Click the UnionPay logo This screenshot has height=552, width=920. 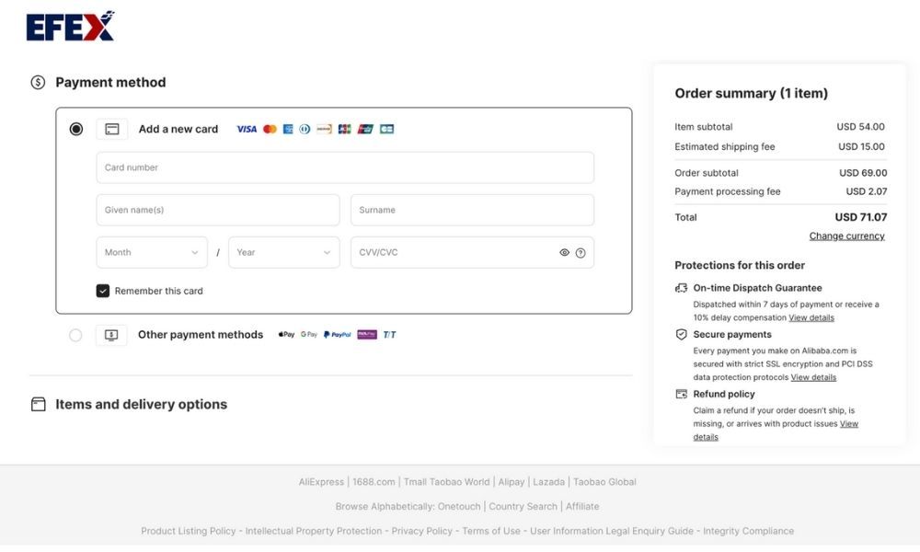coord(365,129)
